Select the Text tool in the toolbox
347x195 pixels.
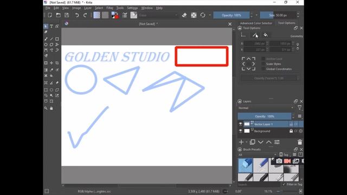coord(52,27)
